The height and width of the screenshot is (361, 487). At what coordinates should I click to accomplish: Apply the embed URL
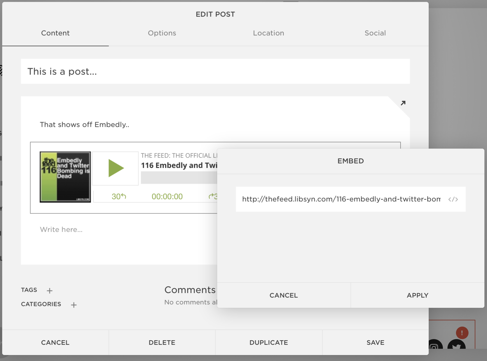pos(418,295)
